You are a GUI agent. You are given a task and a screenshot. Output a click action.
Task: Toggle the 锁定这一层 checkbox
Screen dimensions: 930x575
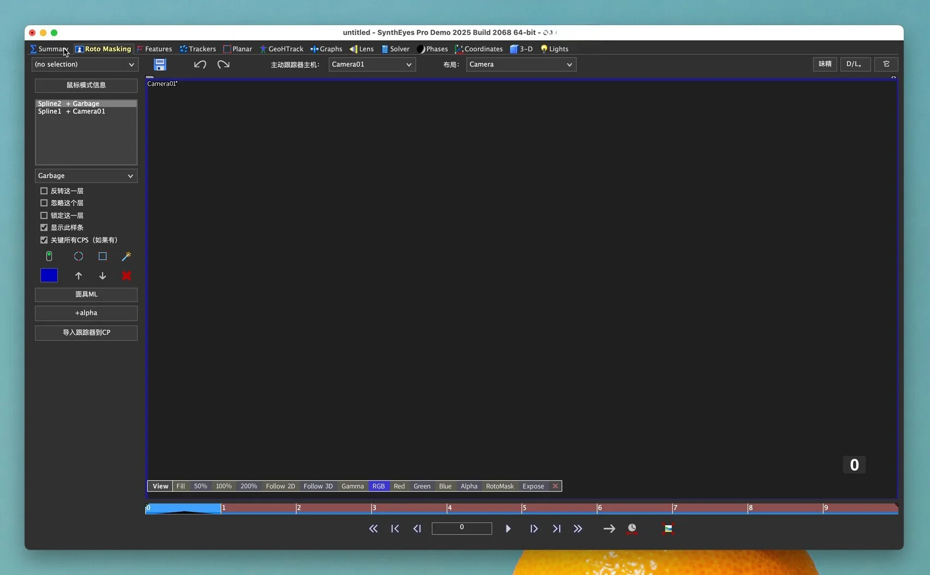click(x=44, y=216)
